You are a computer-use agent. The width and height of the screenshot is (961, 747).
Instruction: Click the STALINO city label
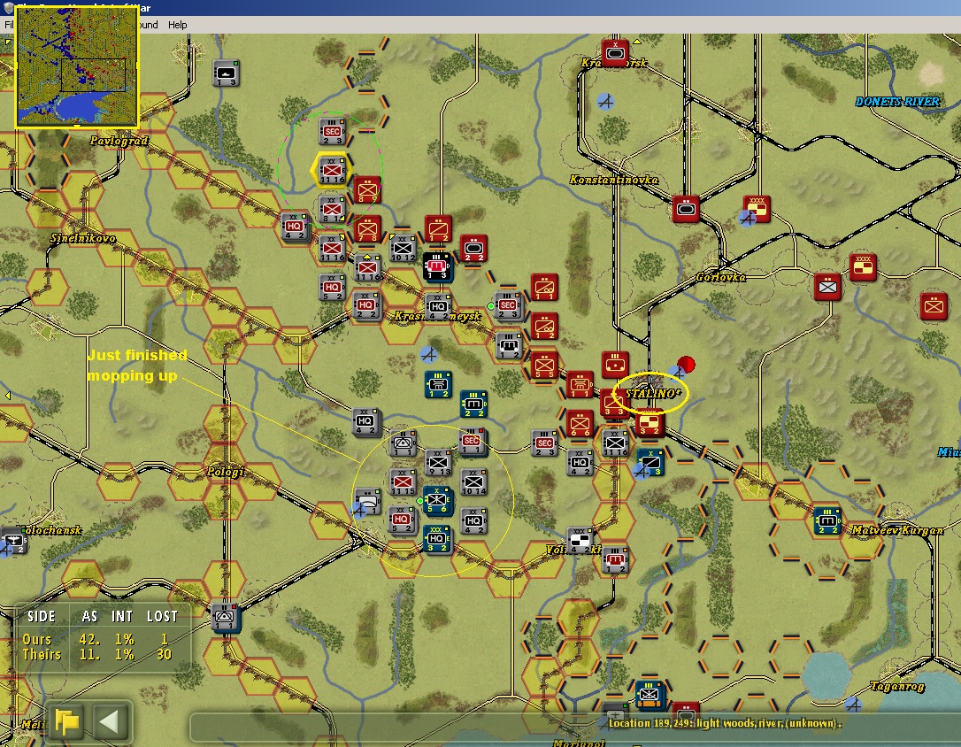point(653,392)
